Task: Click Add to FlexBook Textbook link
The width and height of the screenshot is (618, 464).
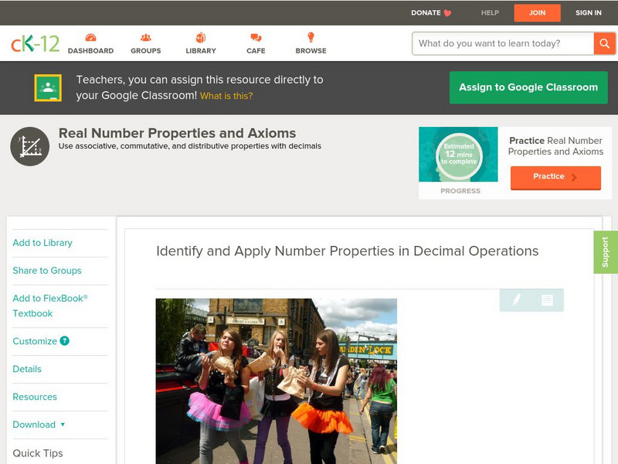Action: 50,305
